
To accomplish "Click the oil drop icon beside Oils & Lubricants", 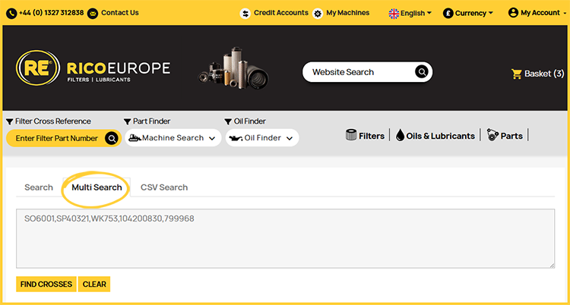I will pos(401,136).
